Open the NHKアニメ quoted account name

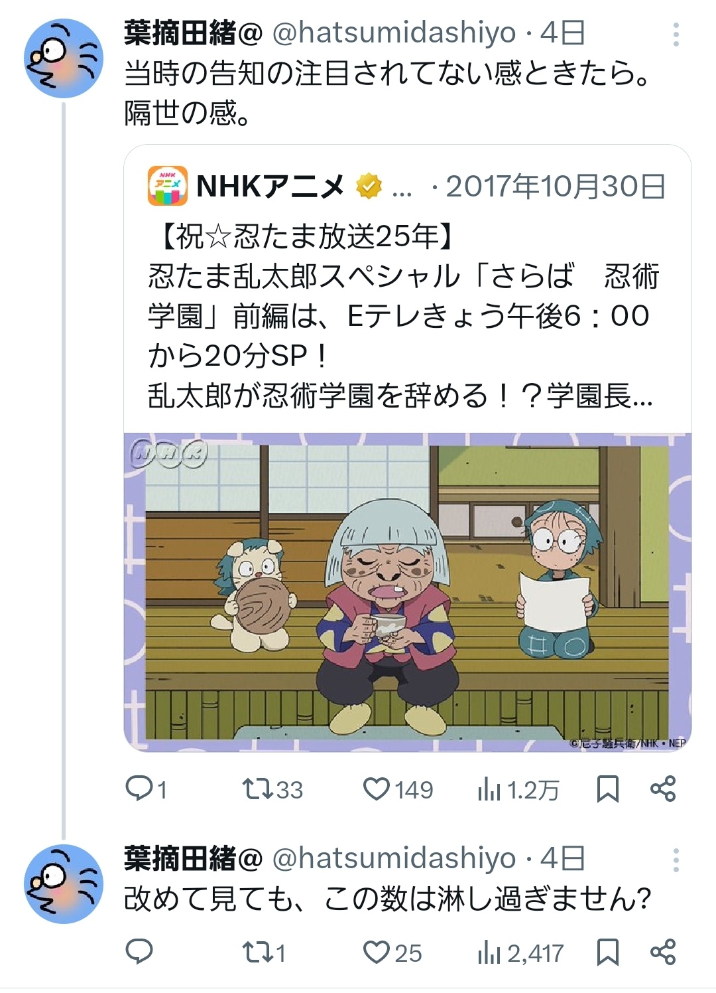[270, 187]
